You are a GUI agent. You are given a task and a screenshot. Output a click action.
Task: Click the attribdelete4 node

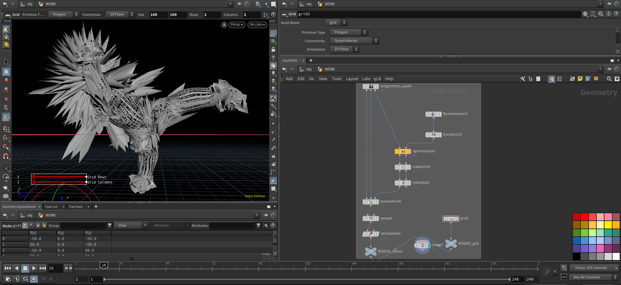[371, 234]
